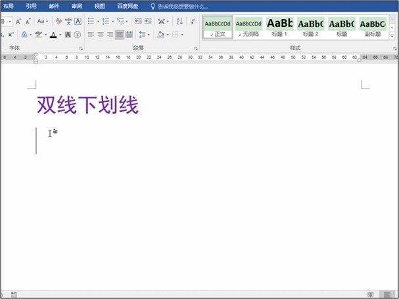
Task: Open the 布局 ribbon tab
Action: (x=9, y=6)
